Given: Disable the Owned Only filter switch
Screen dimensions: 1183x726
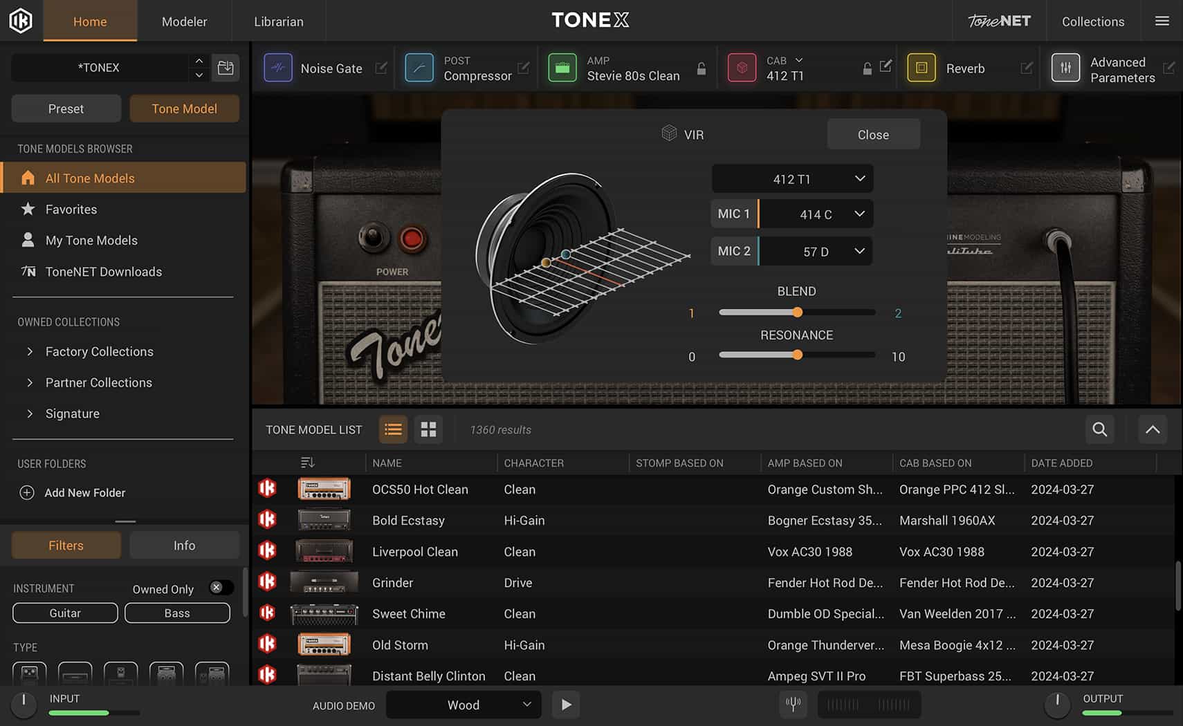Looking at the screenshot, I should tap(221, 587).
